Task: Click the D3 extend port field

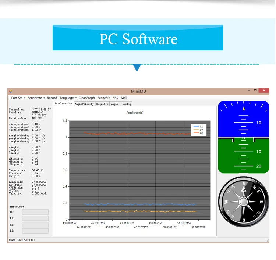Action: pyautogui.click(x=35, y=231)
